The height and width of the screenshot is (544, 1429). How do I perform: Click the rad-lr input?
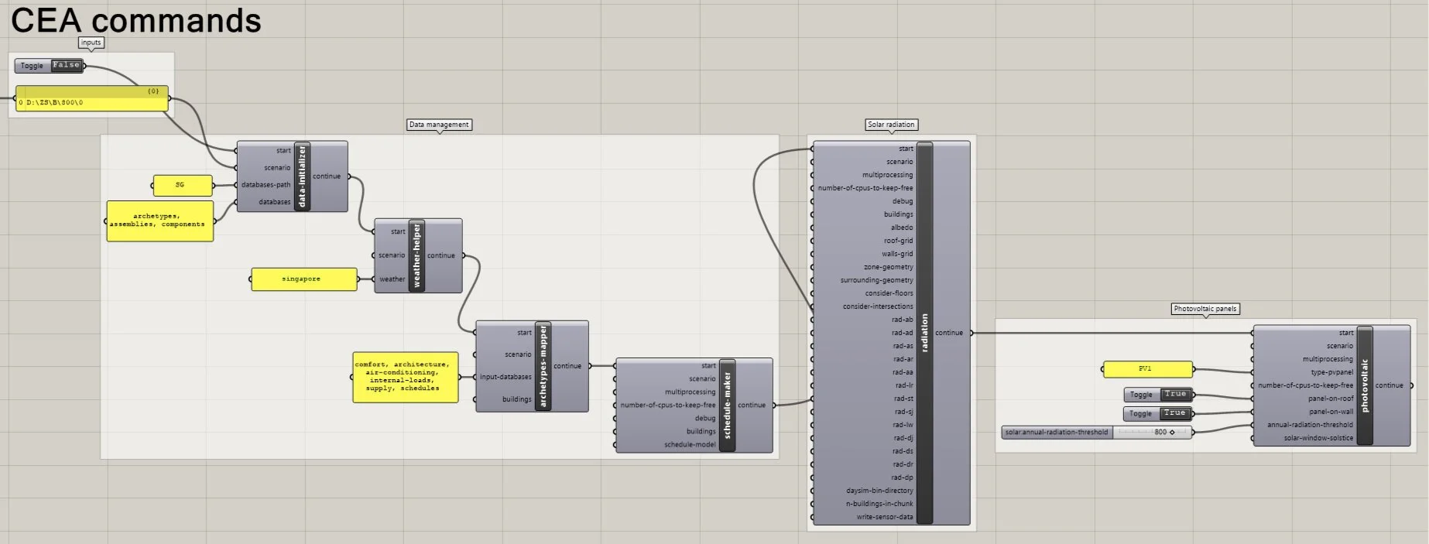tap(904, 385)
